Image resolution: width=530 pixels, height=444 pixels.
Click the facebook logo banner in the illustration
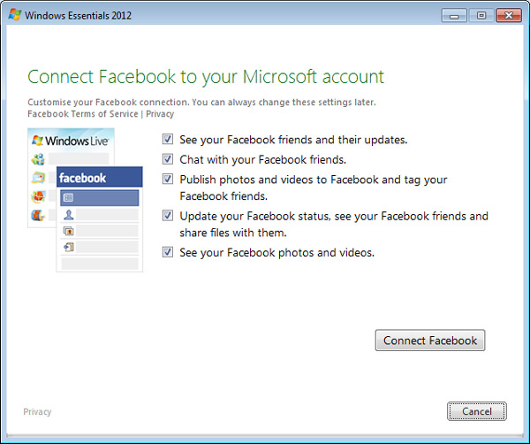99,177
